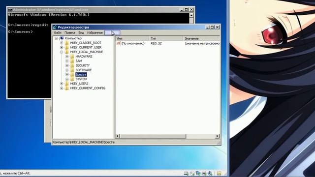Collapse the HKEY_LOCAL_MACHINE node
The width and height of the screenshot is (315, 177).
click(62, 52)
